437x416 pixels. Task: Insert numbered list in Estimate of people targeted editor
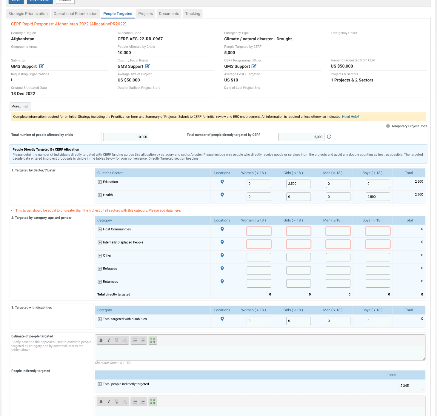[143, 340]
